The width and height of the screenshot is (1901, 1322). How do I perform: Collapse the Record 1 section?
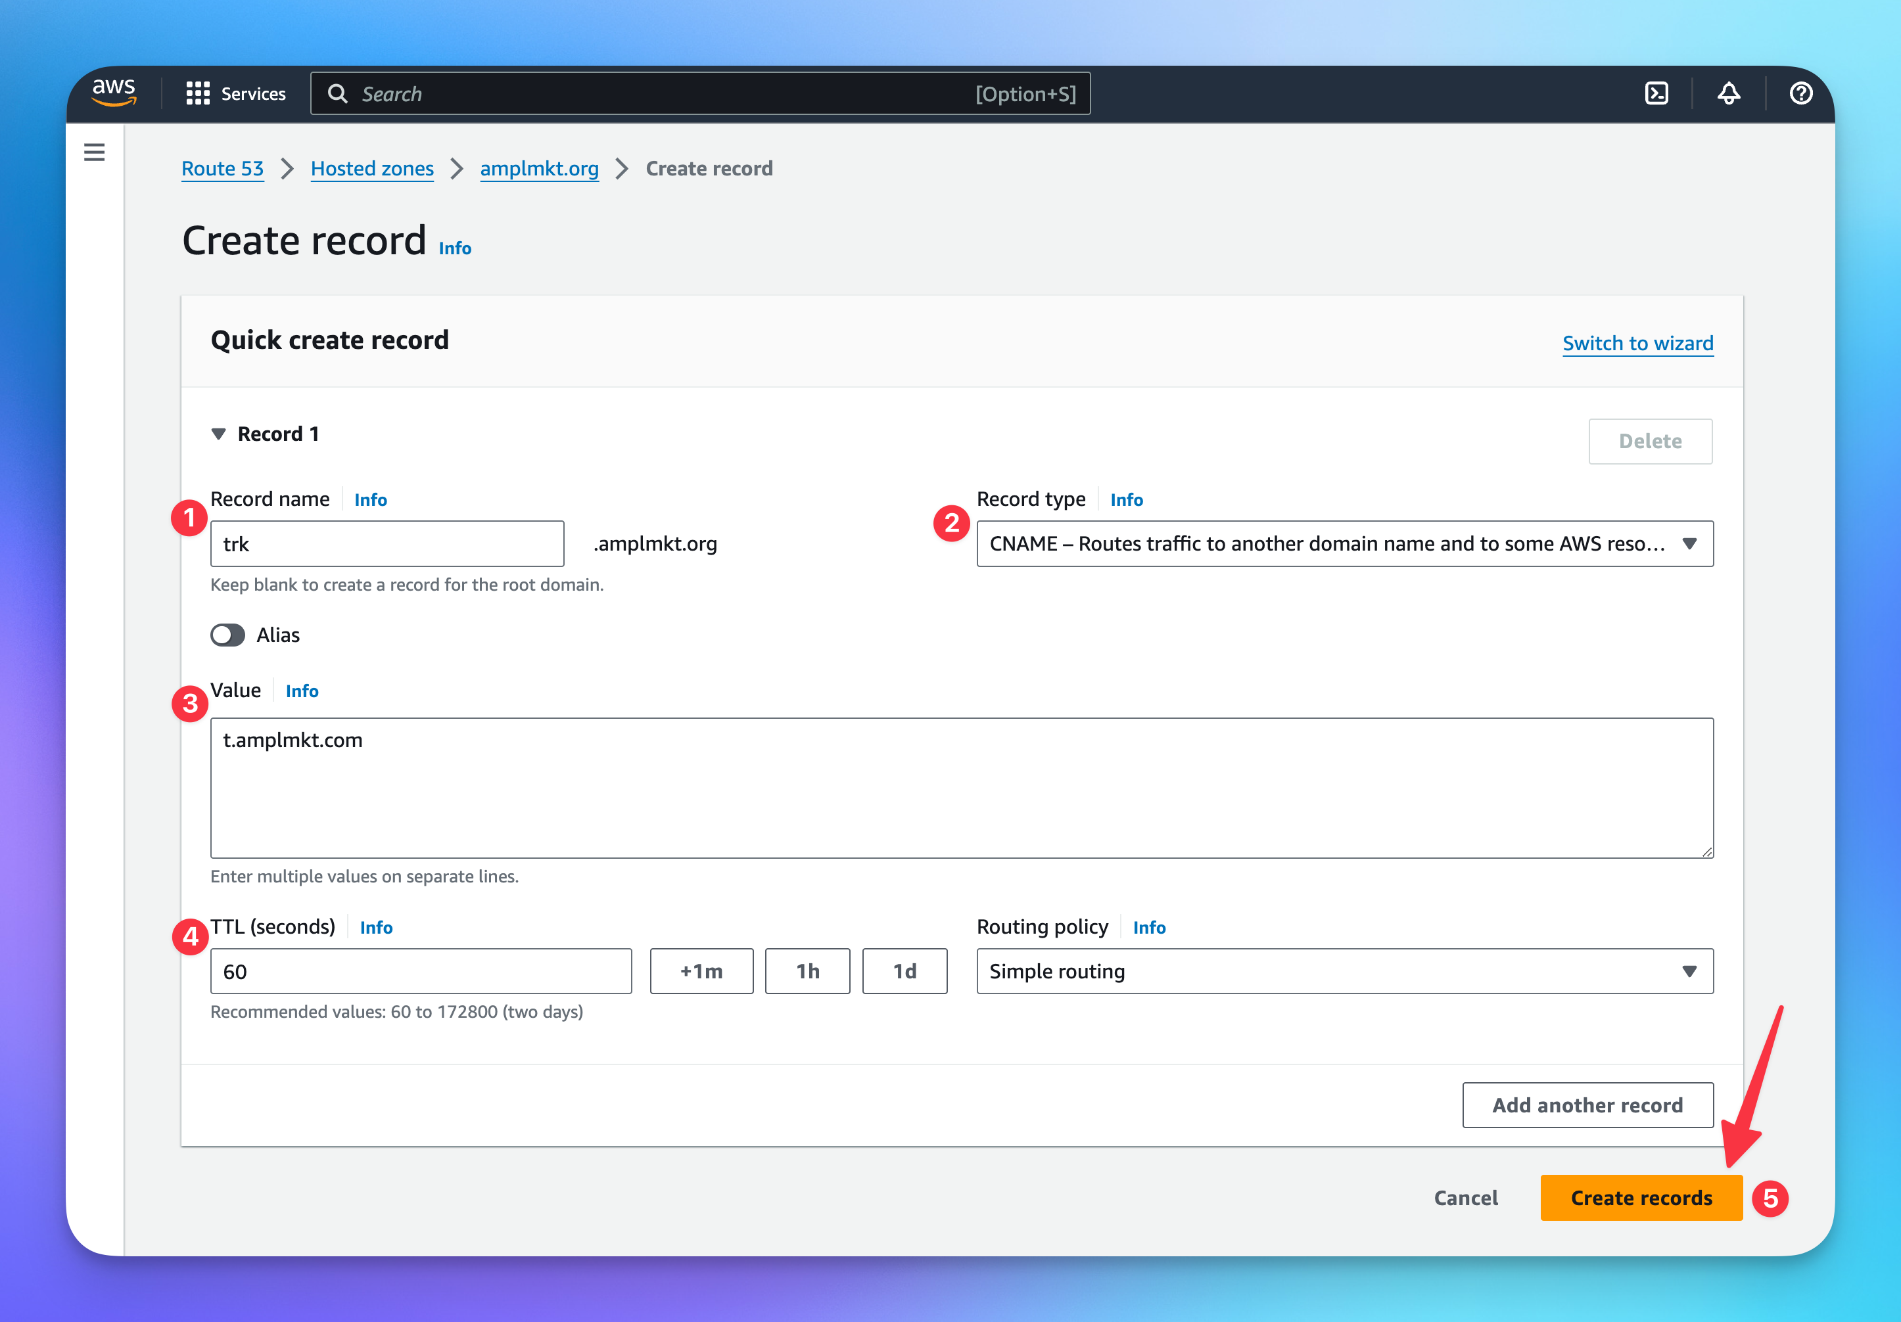point(219,434)
